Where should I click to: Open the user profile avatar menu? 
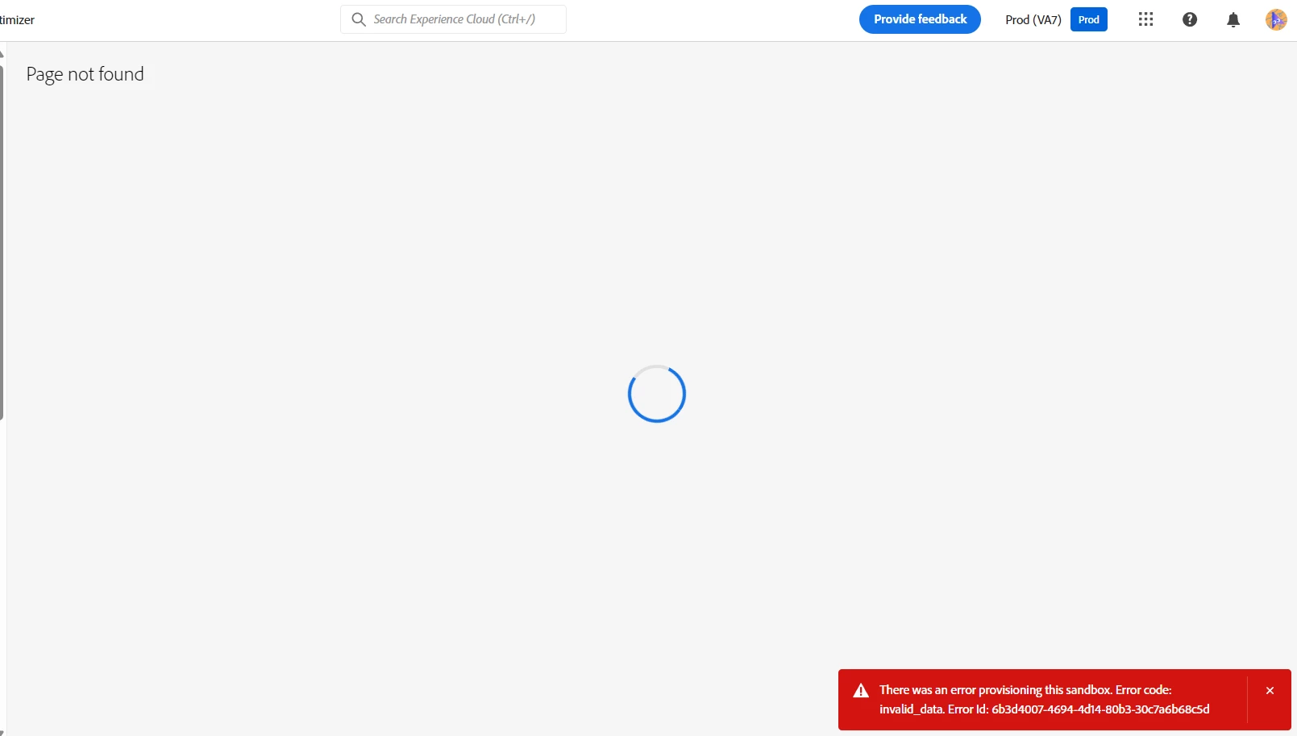tap(1276, 19)
